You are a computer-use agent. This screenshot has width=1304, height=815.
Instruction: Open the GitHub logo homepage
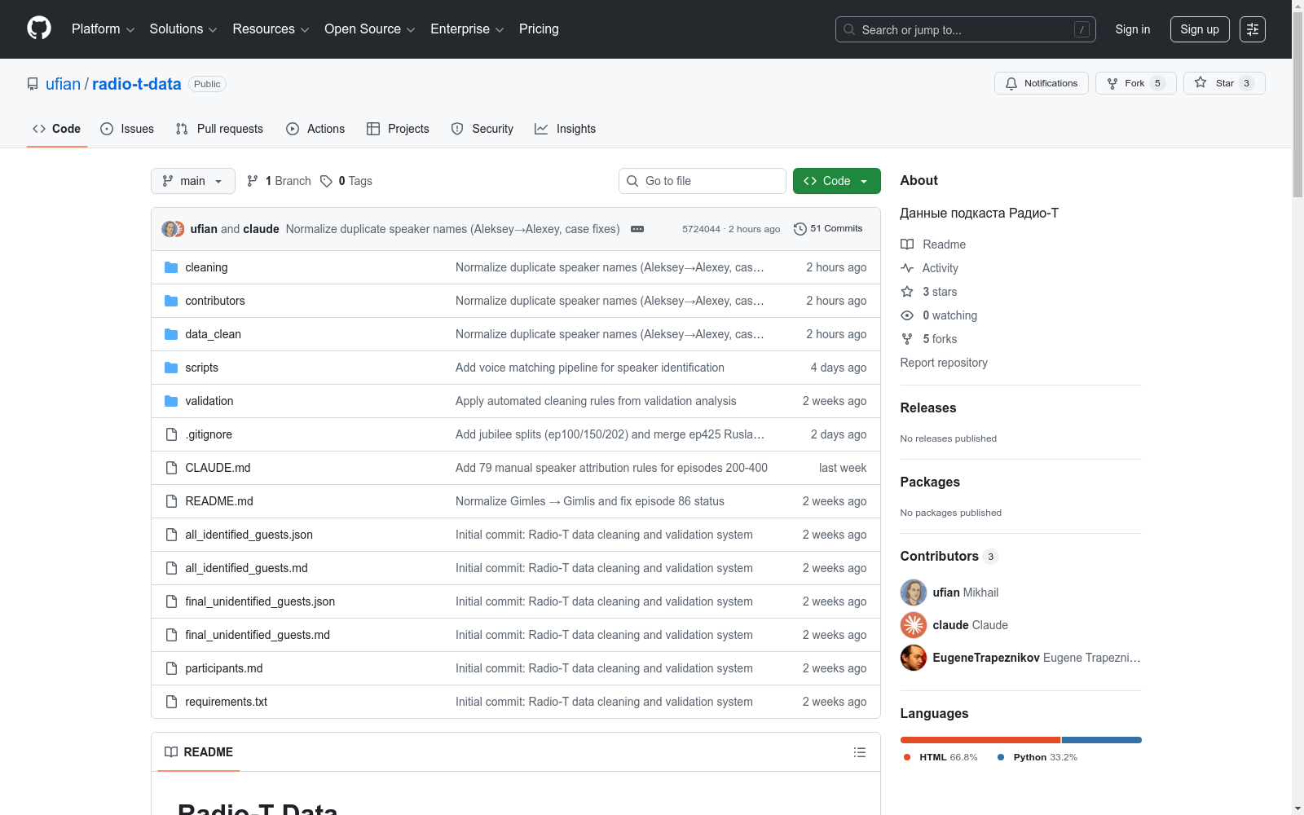(39, 29)
